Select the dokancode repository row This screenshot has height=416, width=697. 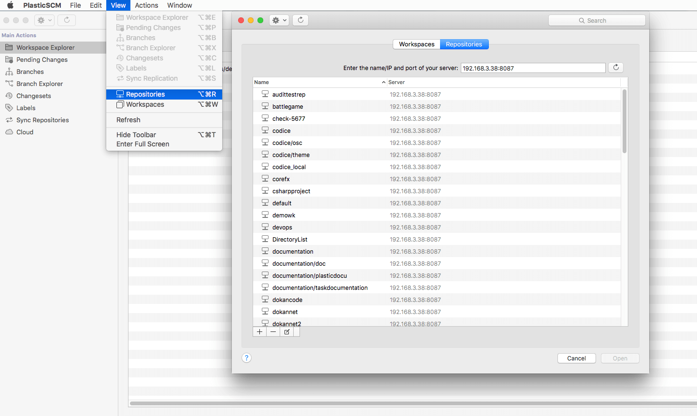tap(437, 300)
